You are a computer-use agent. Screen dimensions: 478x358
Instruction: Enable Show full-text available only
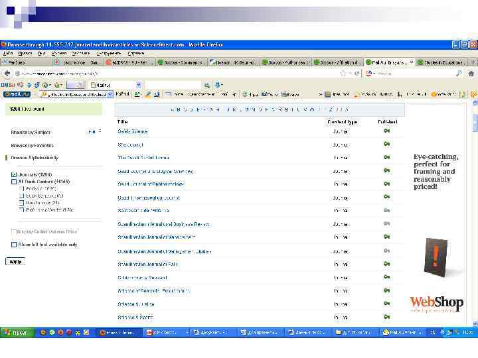pyautogui.click(x=14, y=245)
